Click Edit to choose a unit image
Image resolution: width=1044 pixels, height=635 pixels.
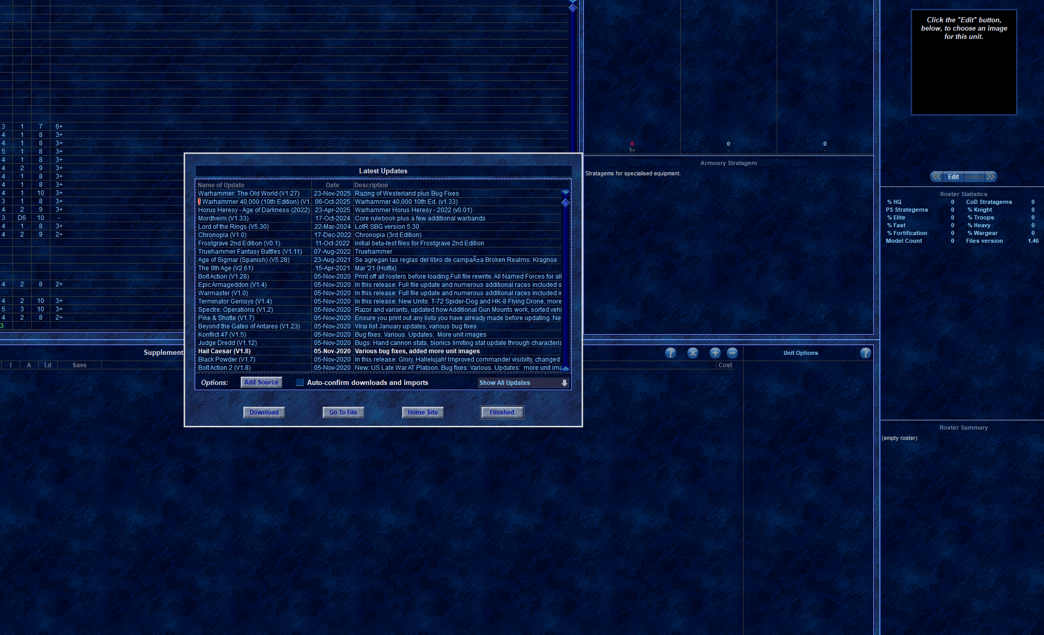coord(953,176)
